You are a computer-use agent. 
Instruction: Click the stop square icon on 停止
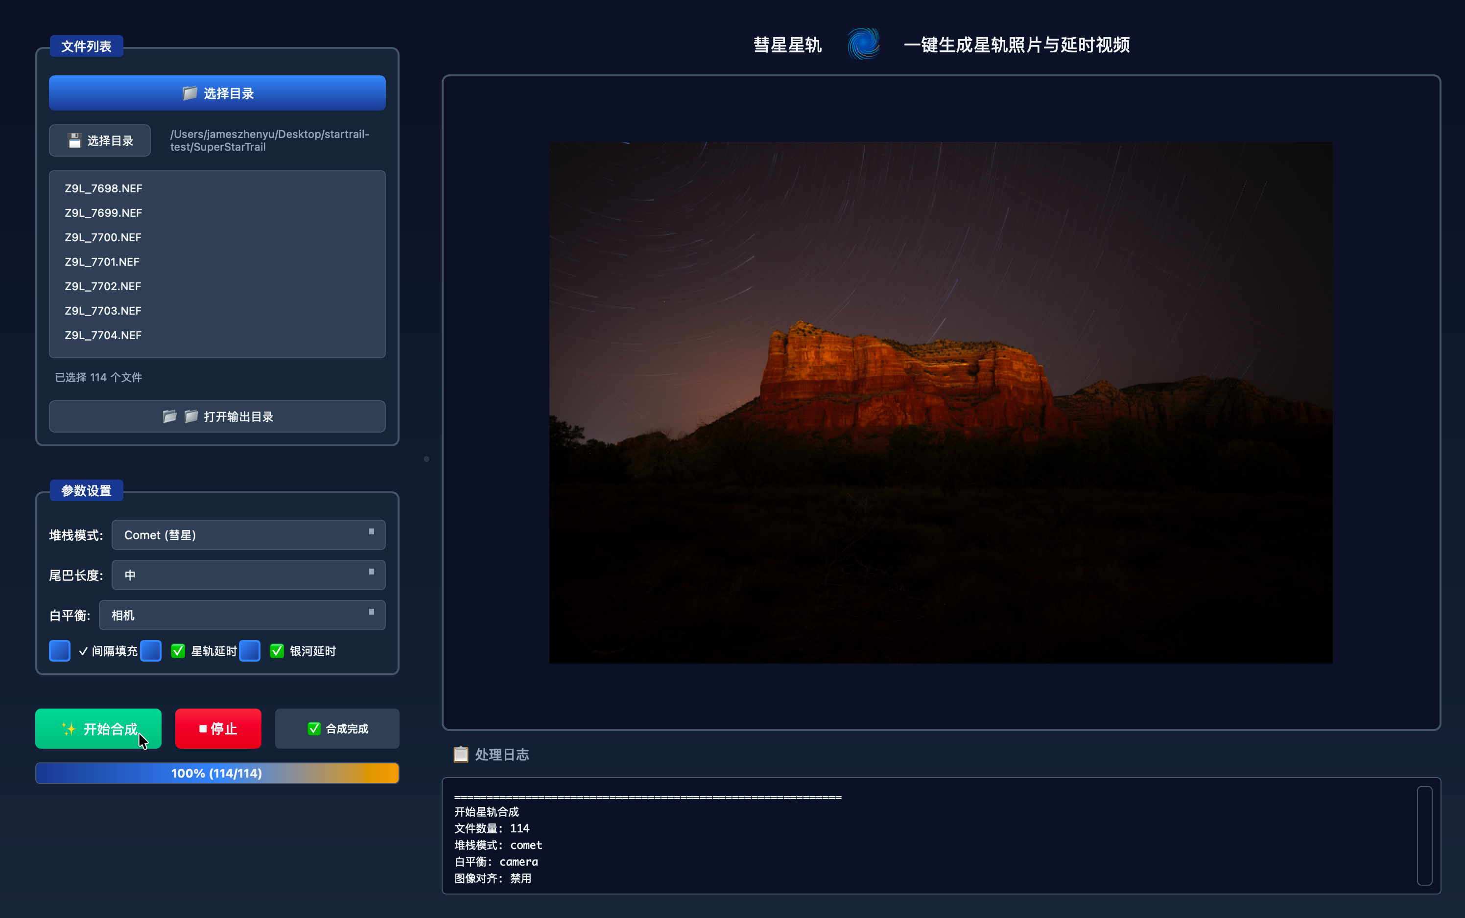[x=203, y=729]
